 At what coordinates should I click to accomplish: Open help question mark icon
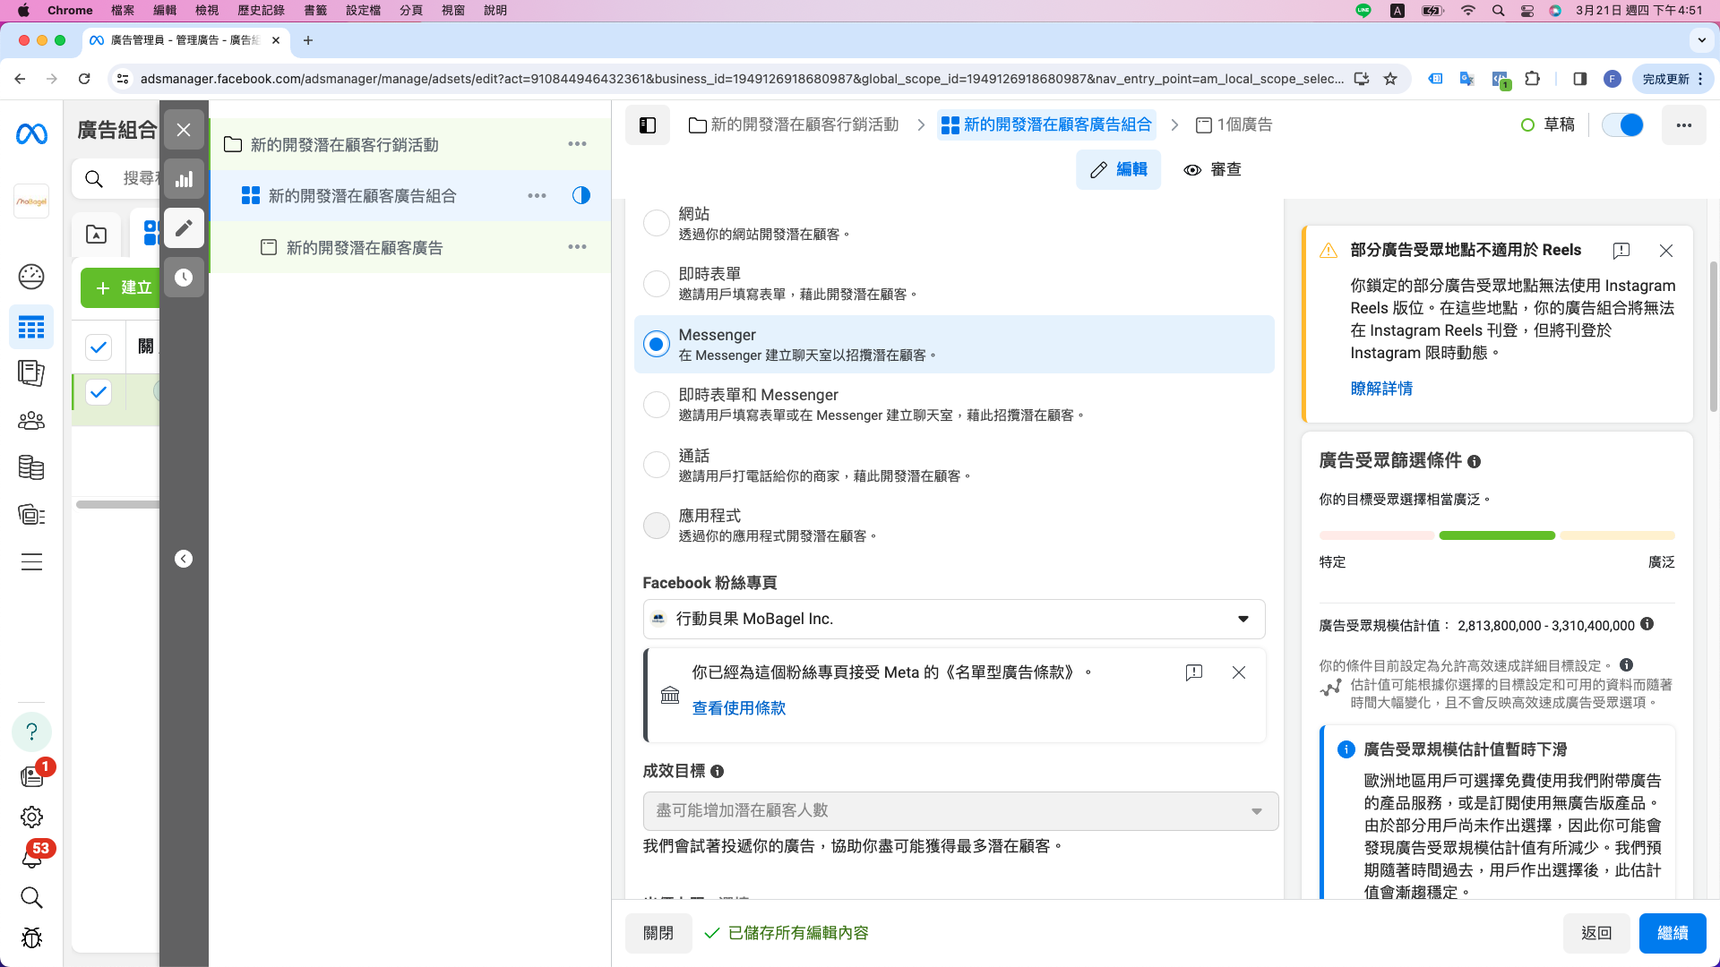(x=31, y=732)
